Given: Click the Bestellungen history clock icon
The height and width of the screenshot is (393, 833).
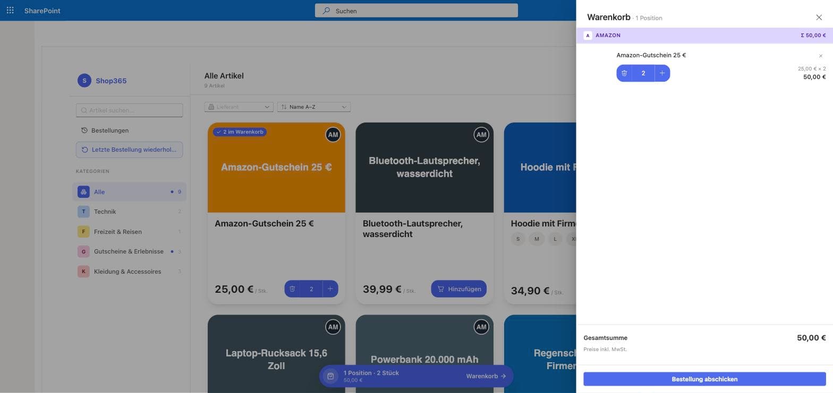Looking at the screenshot, I should point(84,130).
